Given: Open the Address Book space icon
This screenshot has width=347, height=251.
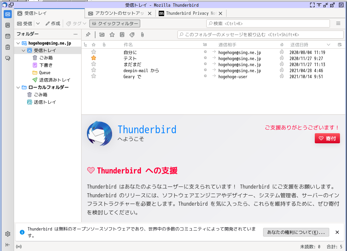Looking at the screenshot, I should point(8,25).
